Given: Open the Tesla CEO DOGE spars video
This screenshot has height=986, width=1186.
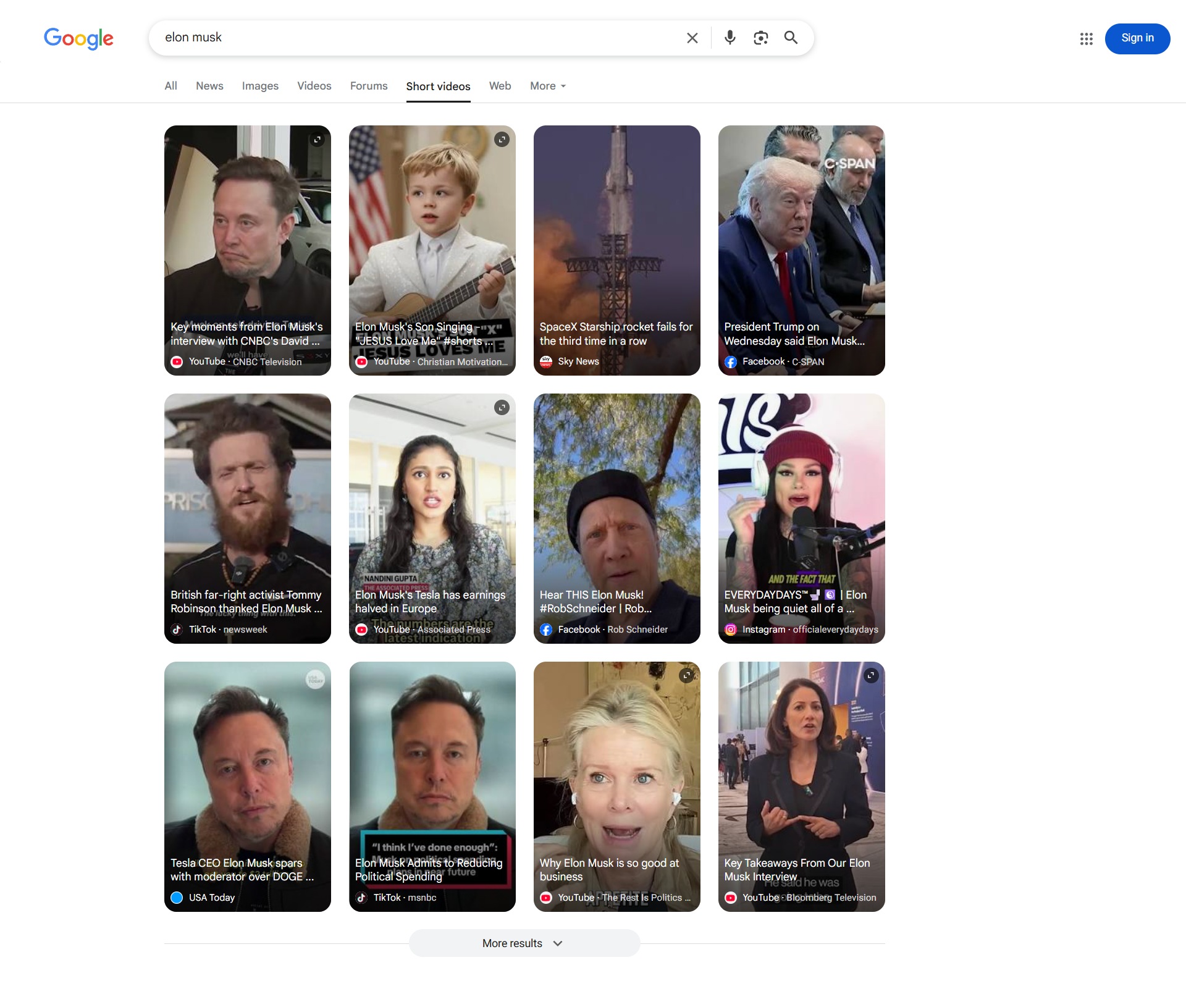Looking at the screenshot, I should 247,772.
